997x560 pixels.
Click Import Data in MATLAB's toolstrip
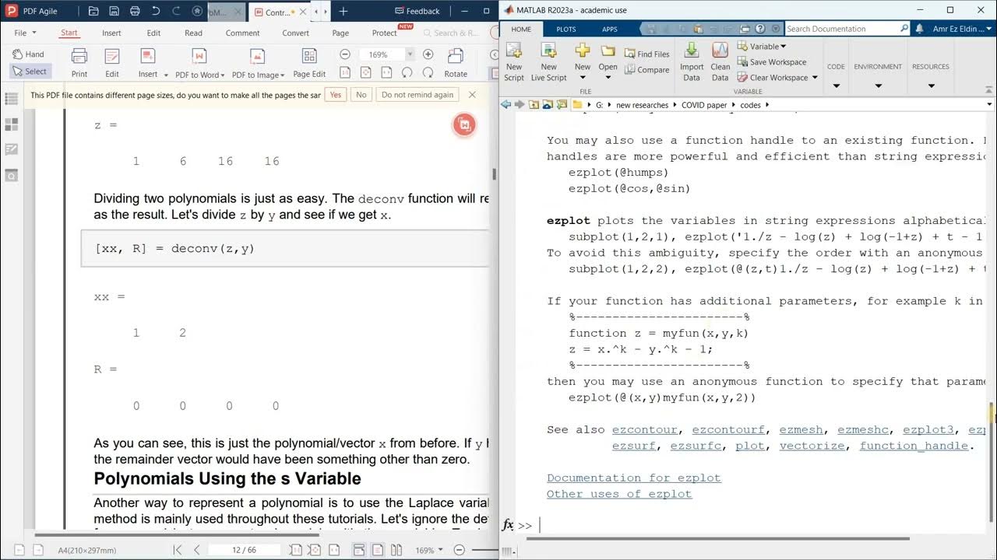tap(692, 62)
